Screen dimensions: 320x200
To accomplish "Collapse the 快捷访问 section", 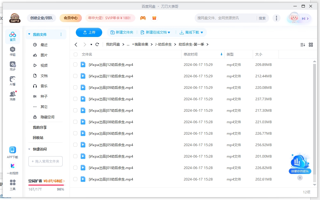I will click(x=29, y=149).
